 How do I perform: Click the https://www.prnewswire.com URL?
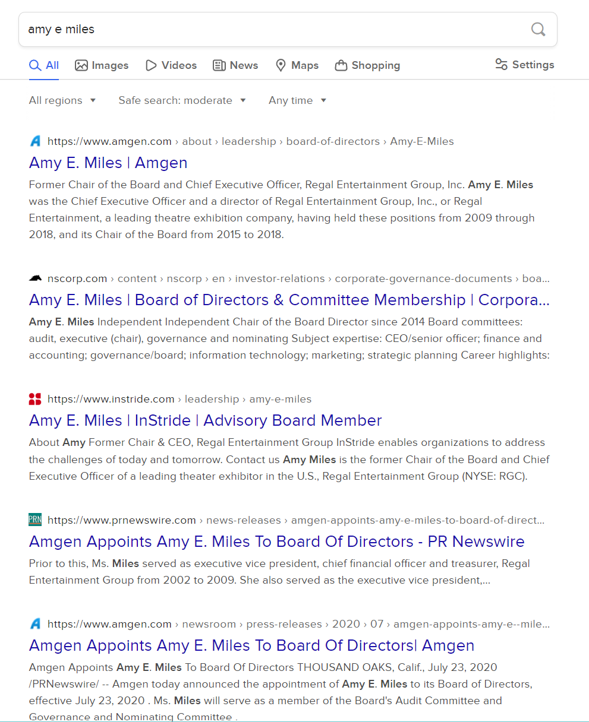296,520
